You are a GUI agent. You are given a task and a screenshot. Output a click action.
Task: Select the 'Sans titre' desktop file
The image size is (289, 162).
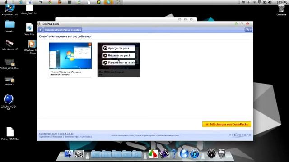29,29
